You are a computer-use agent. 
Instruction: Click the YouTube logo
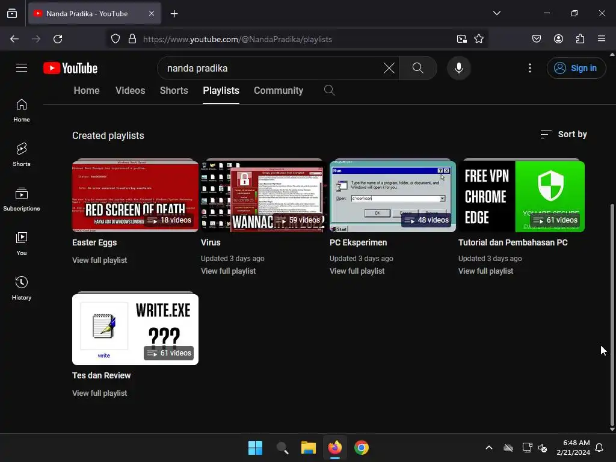(70, 68)
